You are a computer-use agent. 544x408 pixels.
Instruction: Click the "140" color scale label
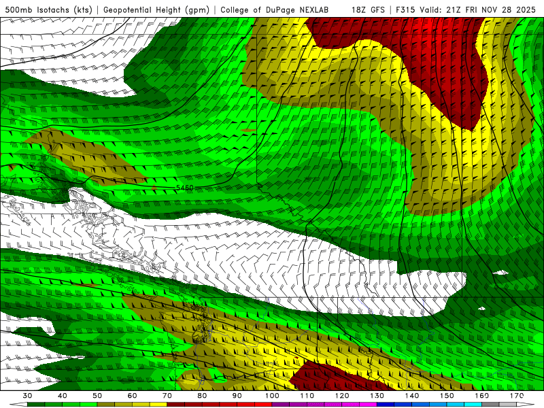(x=412, y=396)
